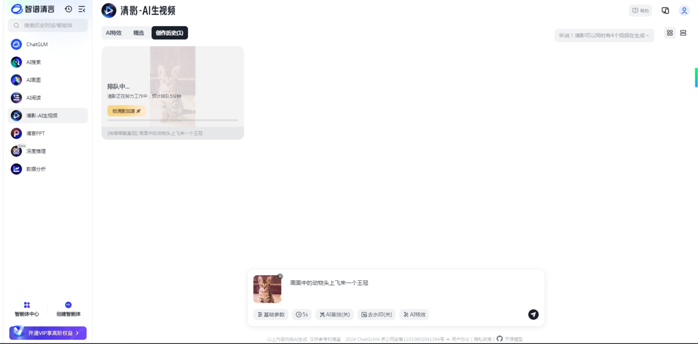Toggle 去水印 watermark removal option

376,314
